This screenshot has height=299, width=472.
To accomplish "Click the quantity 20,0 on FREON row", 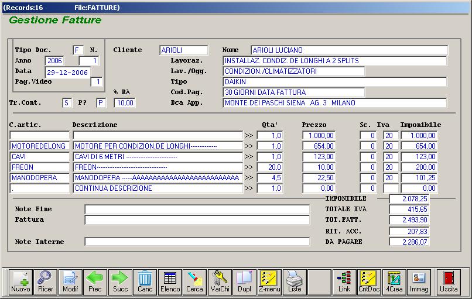I will coord(270,167).
